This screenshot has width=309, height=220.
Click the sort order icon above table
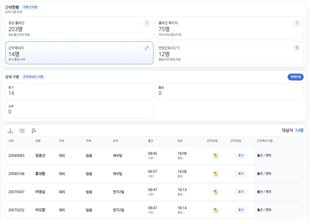pyautogui.click(x=34, y=131)
